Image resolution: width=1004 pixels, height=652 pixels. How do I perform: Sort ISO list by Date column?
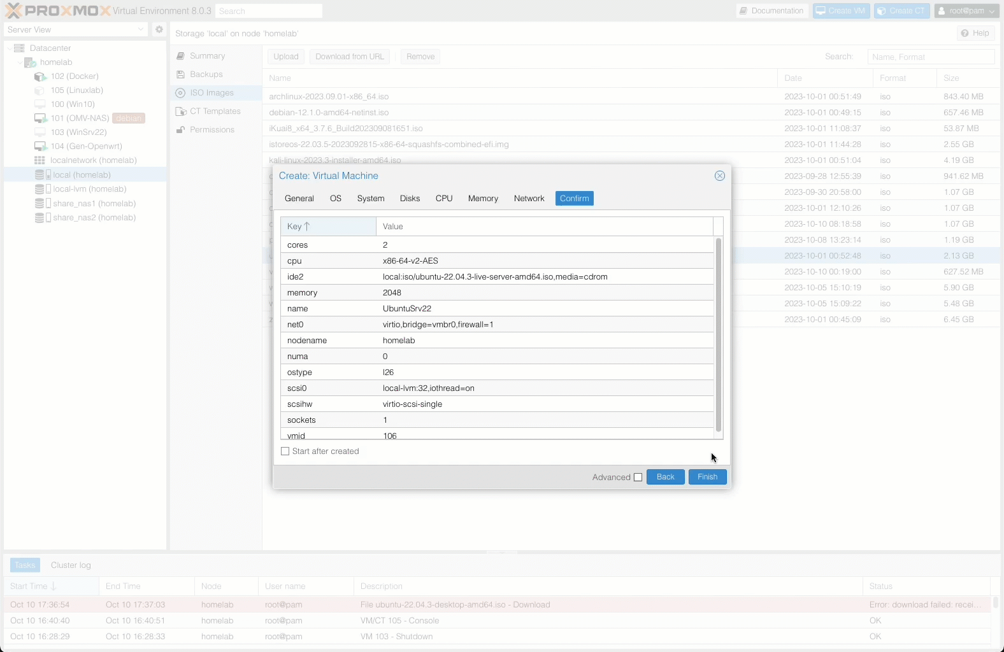825,78
